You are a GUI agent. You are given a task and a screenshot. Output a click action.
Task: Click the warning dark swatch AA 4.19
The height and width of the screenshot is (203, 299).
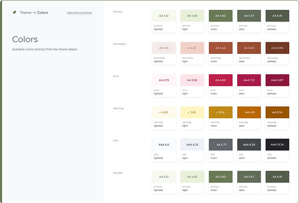249,112
